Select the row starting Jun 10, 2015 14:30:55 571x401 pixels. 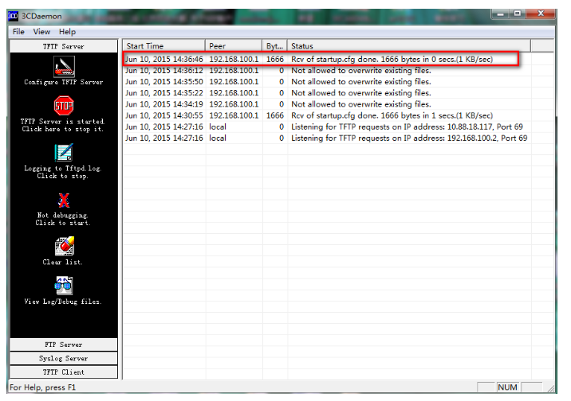(327, 115)
